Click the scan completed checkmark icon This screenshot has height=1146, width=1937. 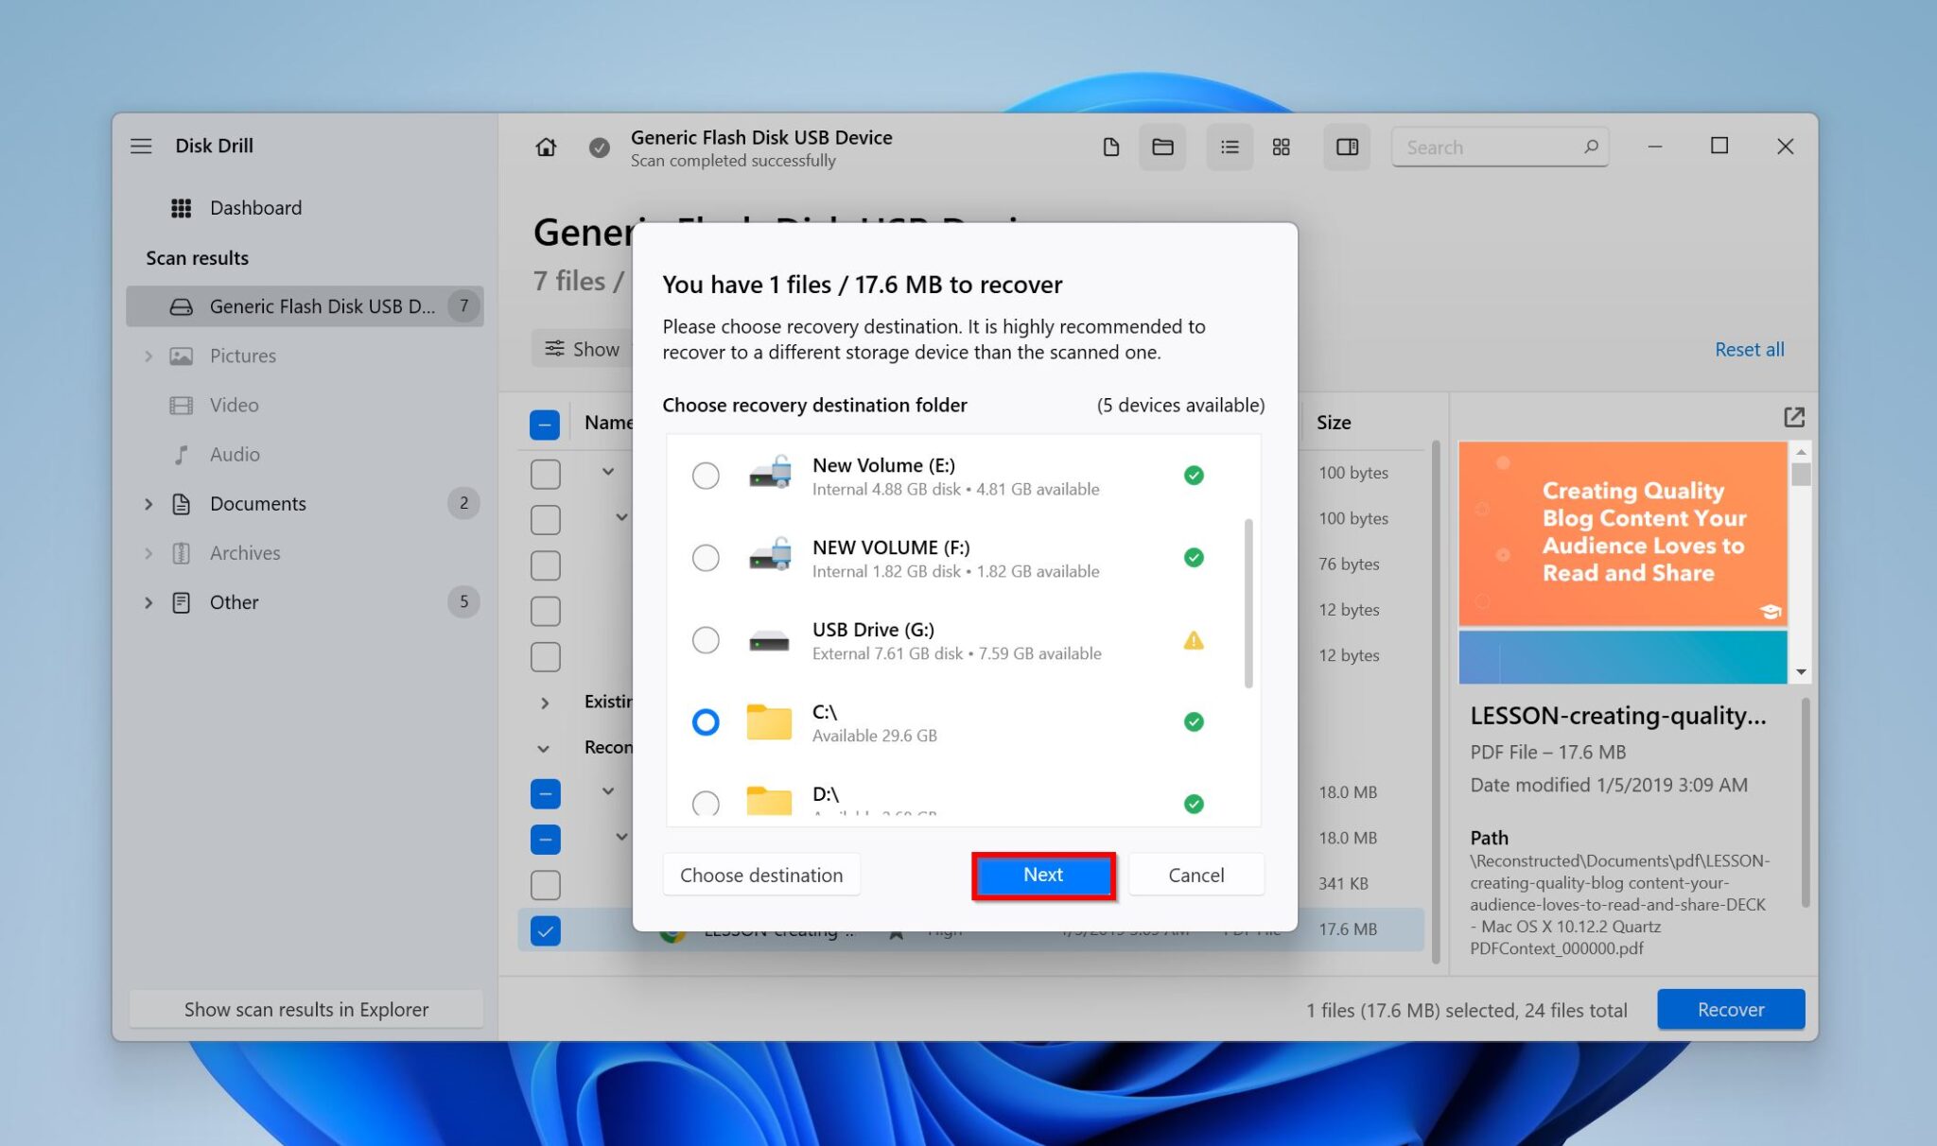click(599, 147)
